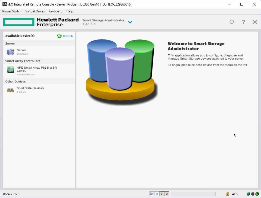
Task: Select the Server smartstart entry text
Action: tap(22, 52)
